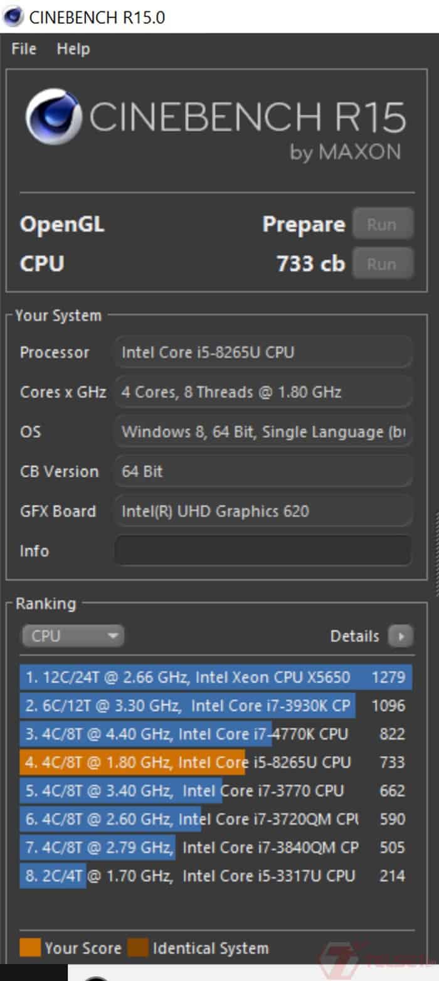
Task: Click the GFX Board field
Action: [263, 511]
